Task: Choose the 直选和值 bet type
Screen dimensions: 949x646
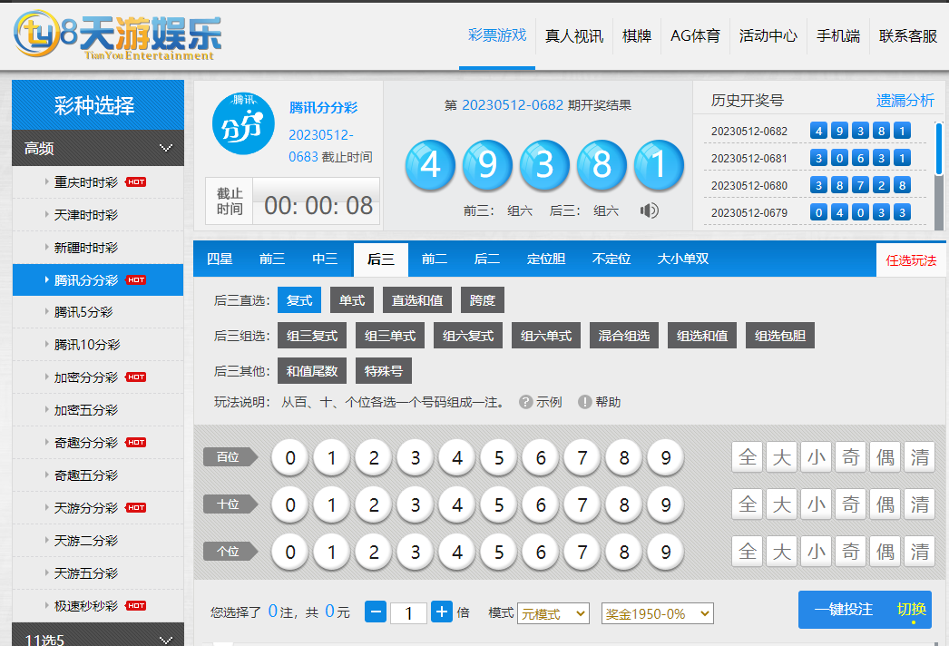Action: click(417, 300)
